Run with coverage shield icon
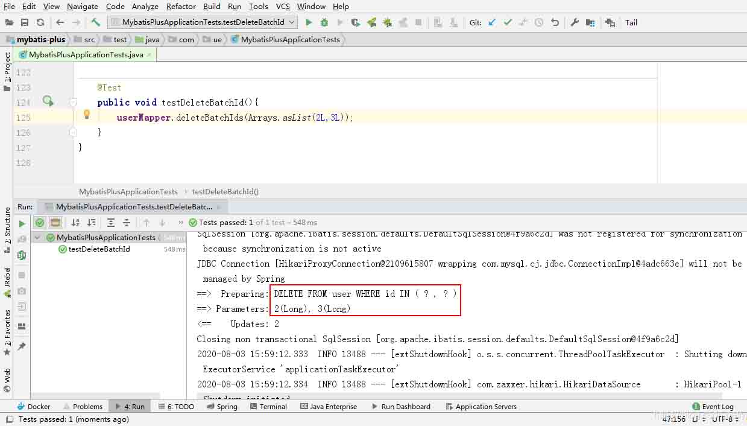Image resolution: width=747 pixels, height=426 pixels. point(356,22)
